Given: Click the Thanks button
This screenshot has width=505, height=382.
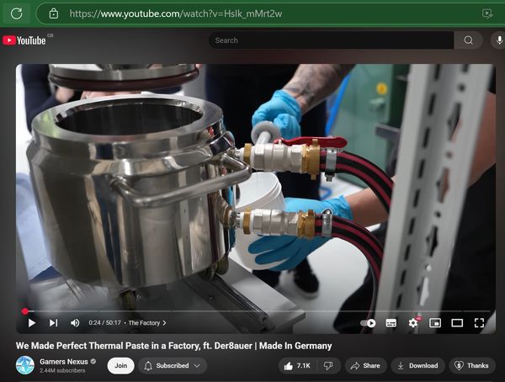Looking at the screenshot, I should (472, 365).
